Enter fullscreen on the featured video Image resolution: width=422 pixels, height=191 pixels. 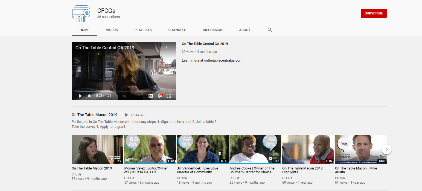[x=168, y=96]
